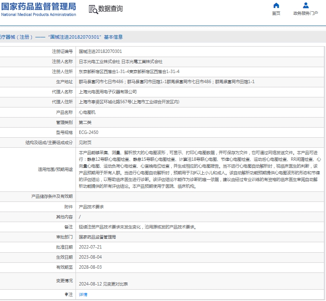Click the 注册人名称 row label

(x=63, y=62)
